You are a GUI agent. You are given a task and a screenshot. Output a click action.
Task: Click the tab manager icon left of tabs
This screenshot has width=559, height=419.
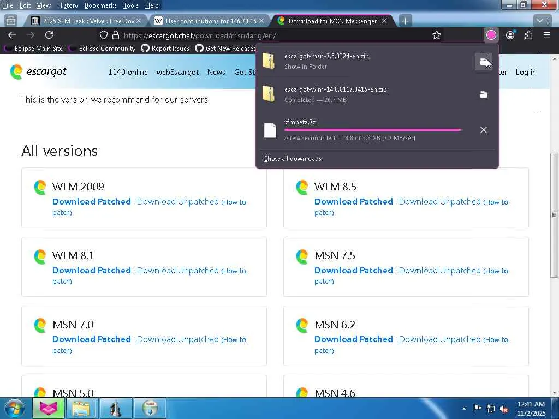tap(11, 21)
